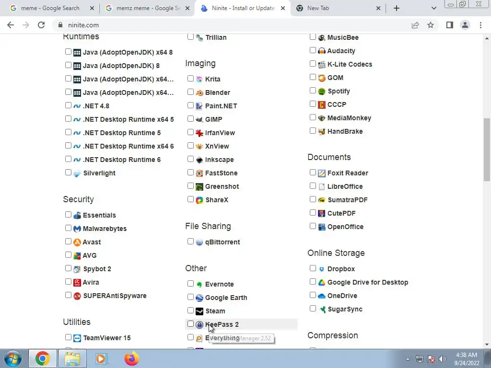Click the Evernote elephant icon
491x368 pixels.
point(199,285)
